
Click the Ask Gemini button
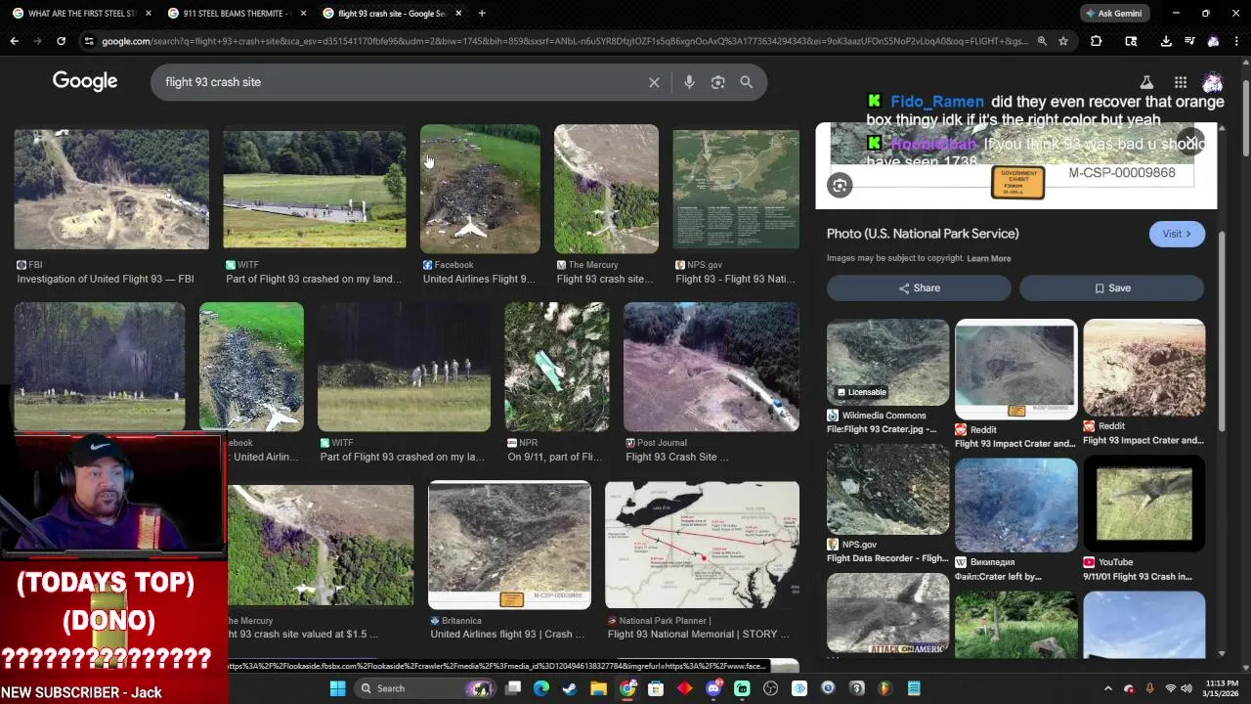pos(1114,14)
